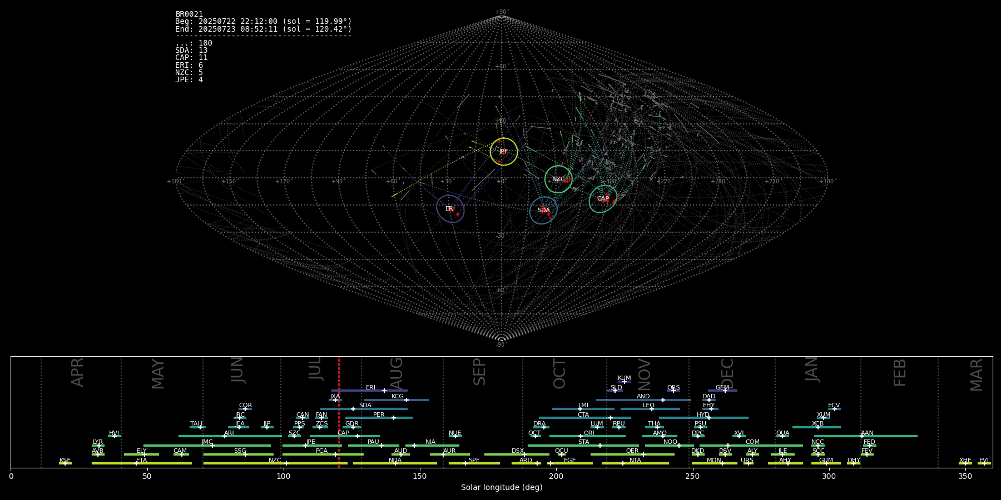Select the 'BR0021' station title text
The height and width of the screenshot is (500, 1001).
[189, 14]
